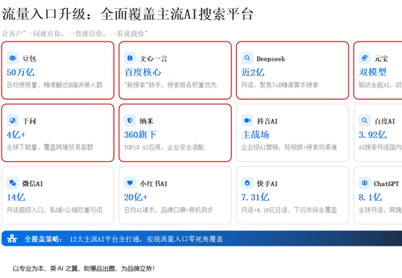This screenshot has width=402, height=278.
Task: Click the 微信AI chat bubbles icon
Action: (x=12, y=183)
